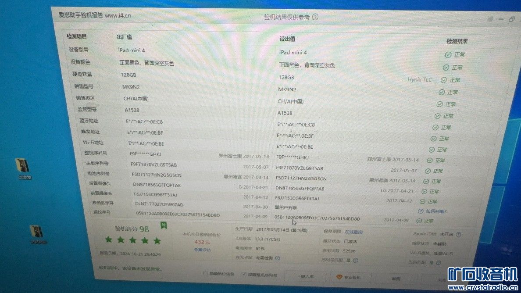Click the 免费评估 link
The image size is (521, 293).
click(202, 250)
